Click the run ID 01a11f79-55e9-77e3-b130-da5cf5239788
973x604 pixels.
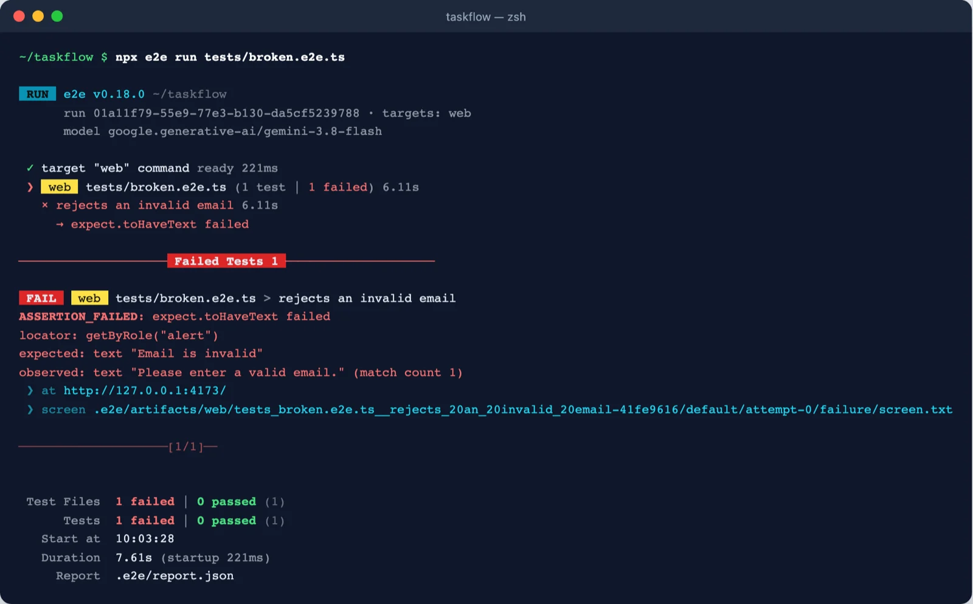(226, 113)
